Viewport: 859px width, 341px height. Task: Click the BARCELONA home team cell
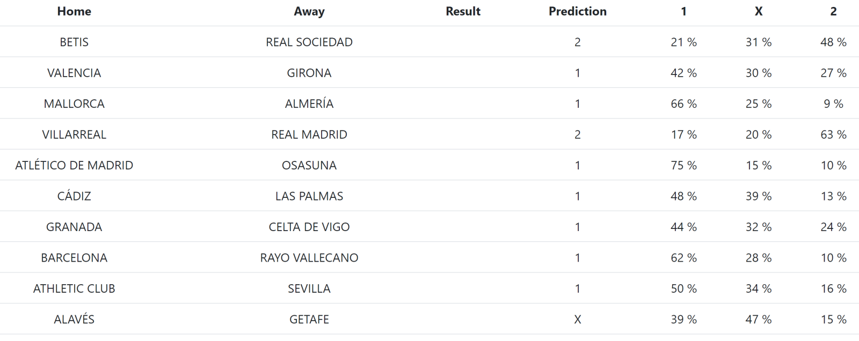tap(74, 258)
